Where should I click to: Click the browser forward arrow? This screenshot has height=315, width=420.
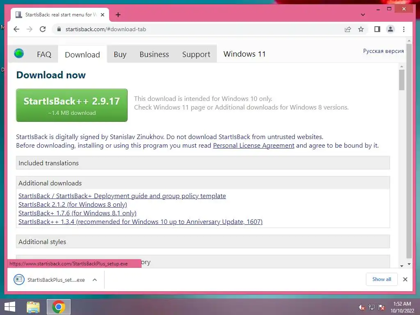click(x=30, y=29)
